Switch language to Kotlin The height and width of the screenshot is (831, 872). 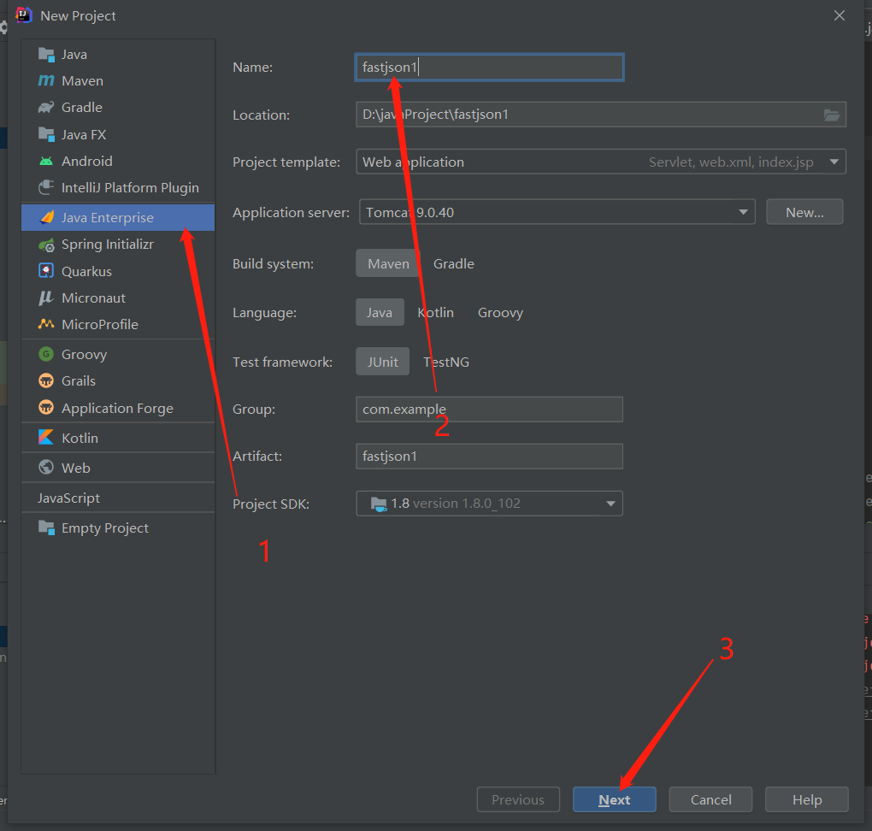pos(435,313)
